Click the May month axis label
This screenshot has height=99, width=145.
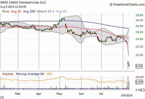pyautogui.click(x=60, y=94)
